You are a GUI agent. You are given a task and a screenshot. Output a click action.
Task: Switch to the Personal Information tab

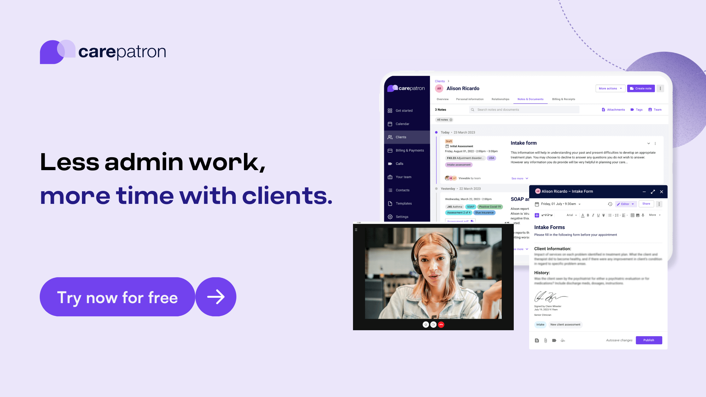pyautogui.click(x=469, y=99)
